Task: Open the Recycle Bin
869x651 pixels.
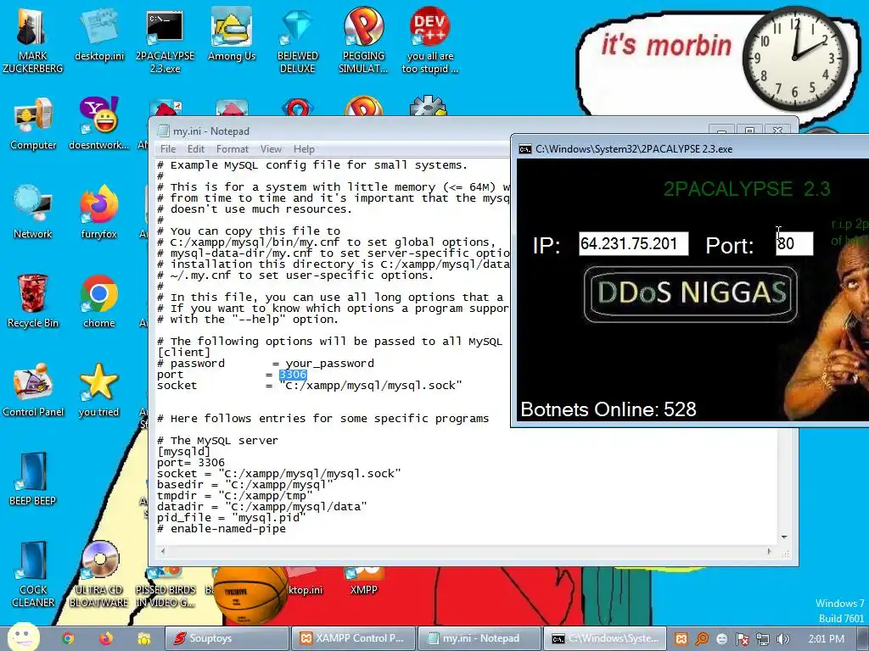Action: (x=33, y=301)
